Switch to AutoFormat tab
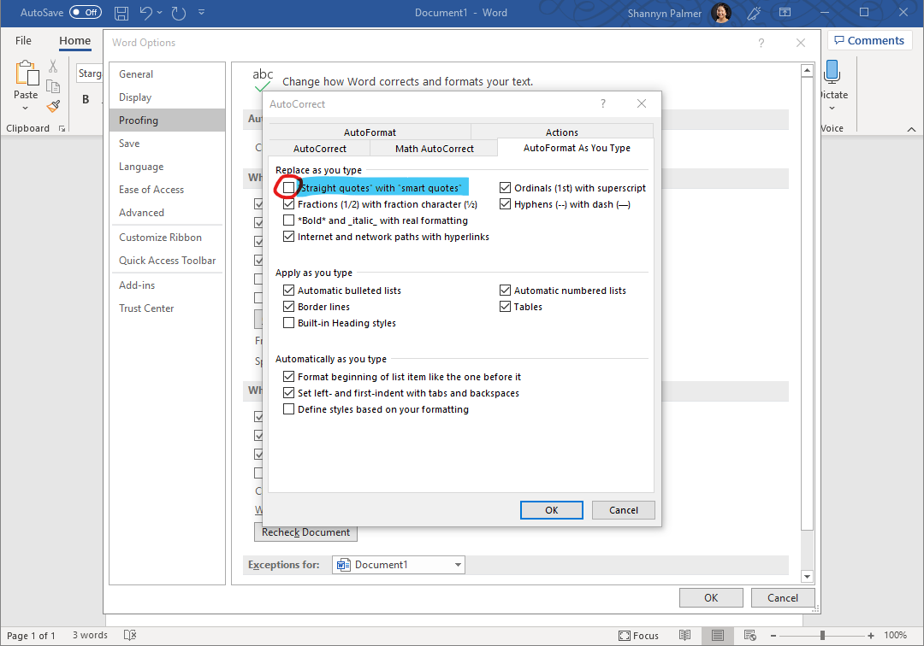 pyautogui.click(x=370, y=132)
